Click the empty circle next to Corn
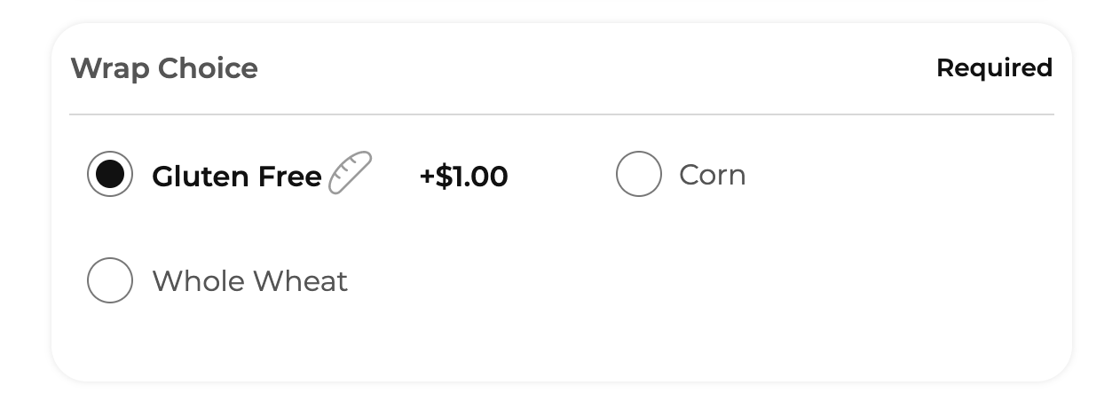 [x=639, y=174]
